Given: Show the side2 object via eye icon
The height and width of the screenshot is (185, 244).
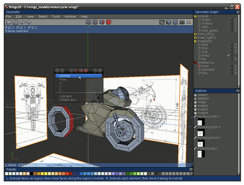Looking at the screenshot, I should coord(228,55).
